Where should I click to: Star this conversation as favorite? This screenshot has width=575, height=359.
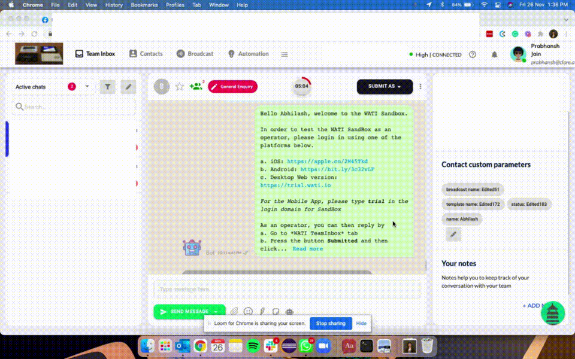click(x=179, y=87)
